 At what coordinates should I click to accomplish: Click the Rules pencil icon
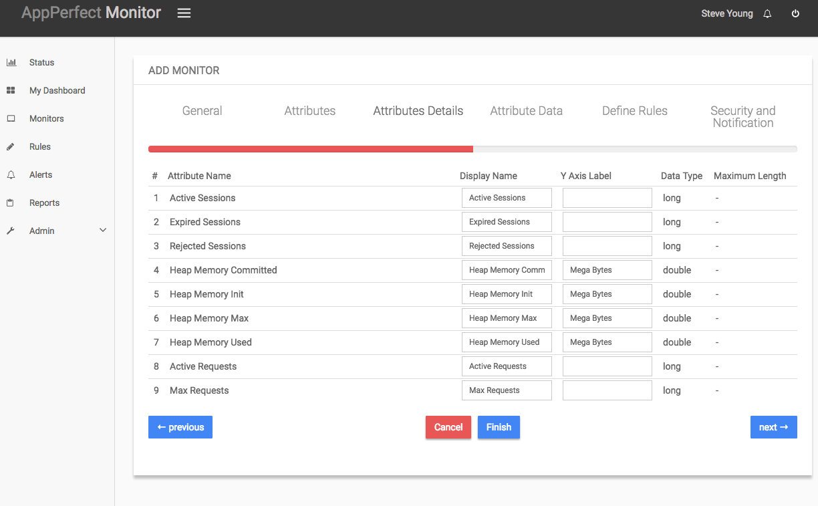point(11,146)
